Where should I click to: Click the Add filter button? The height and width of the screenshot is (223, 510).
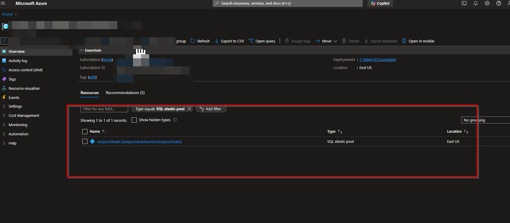[211, 109]
